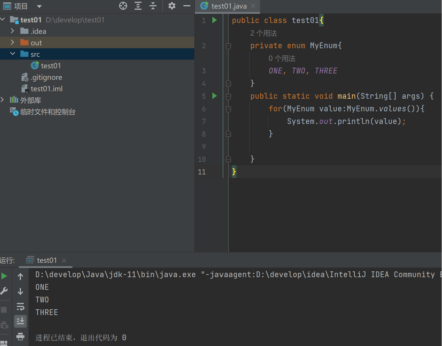Click the THREE enum constant in editor

pyautogui.click(x=326, y=71)
